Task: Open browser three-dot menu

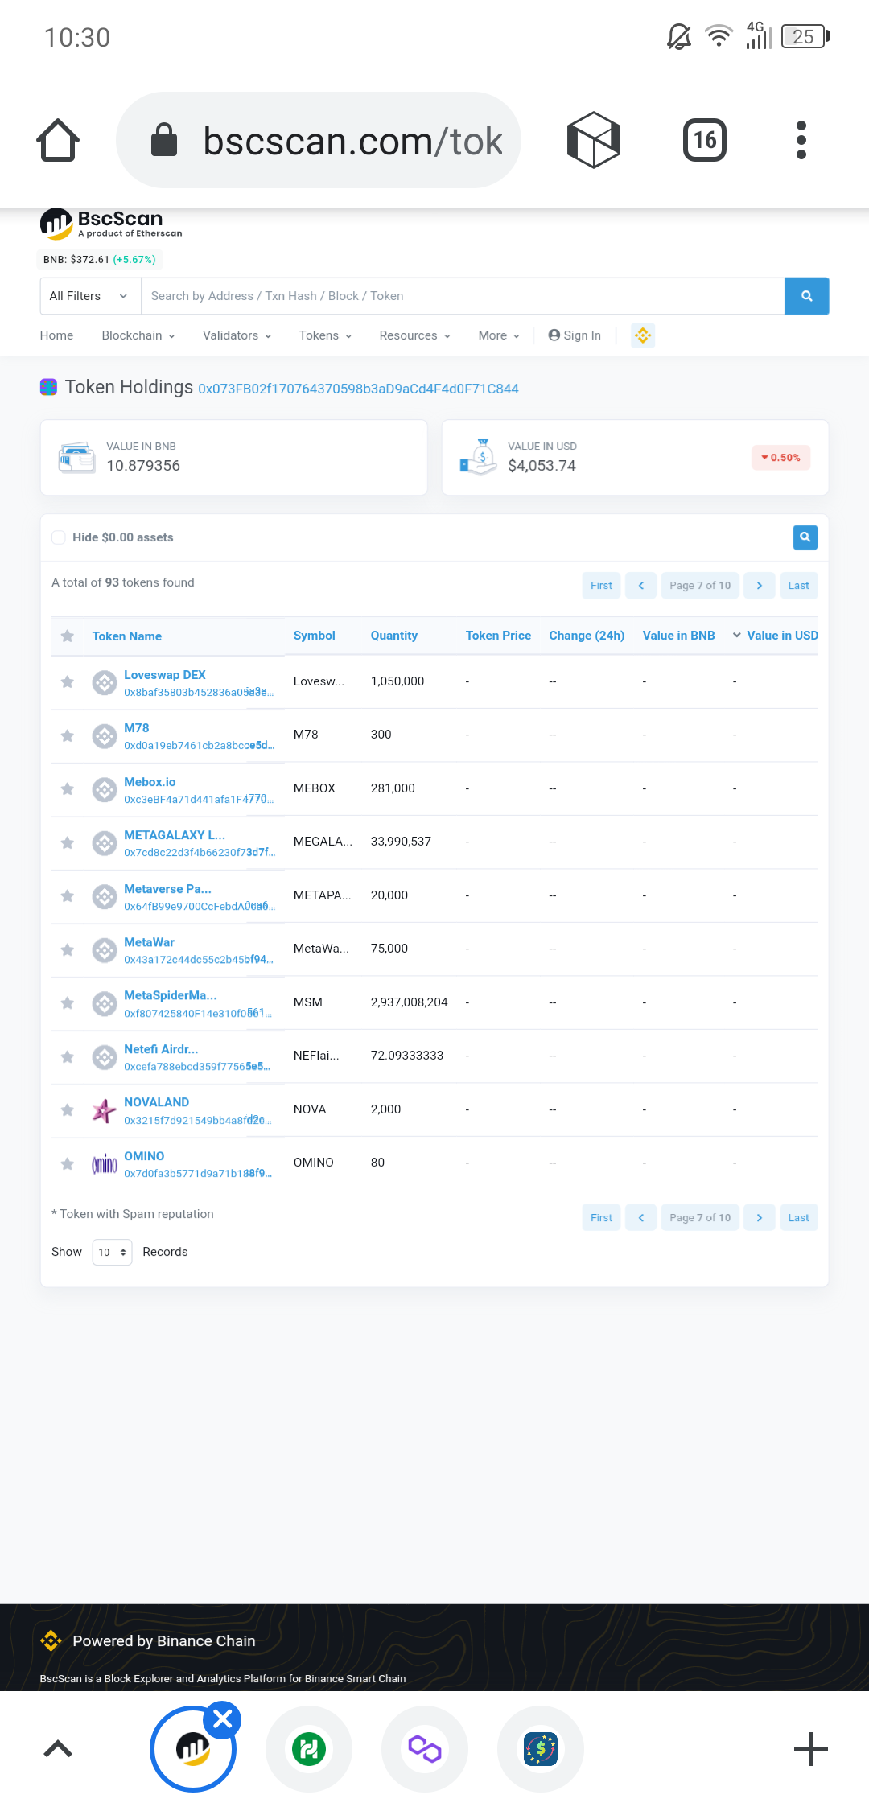Action: coord(801,140)
